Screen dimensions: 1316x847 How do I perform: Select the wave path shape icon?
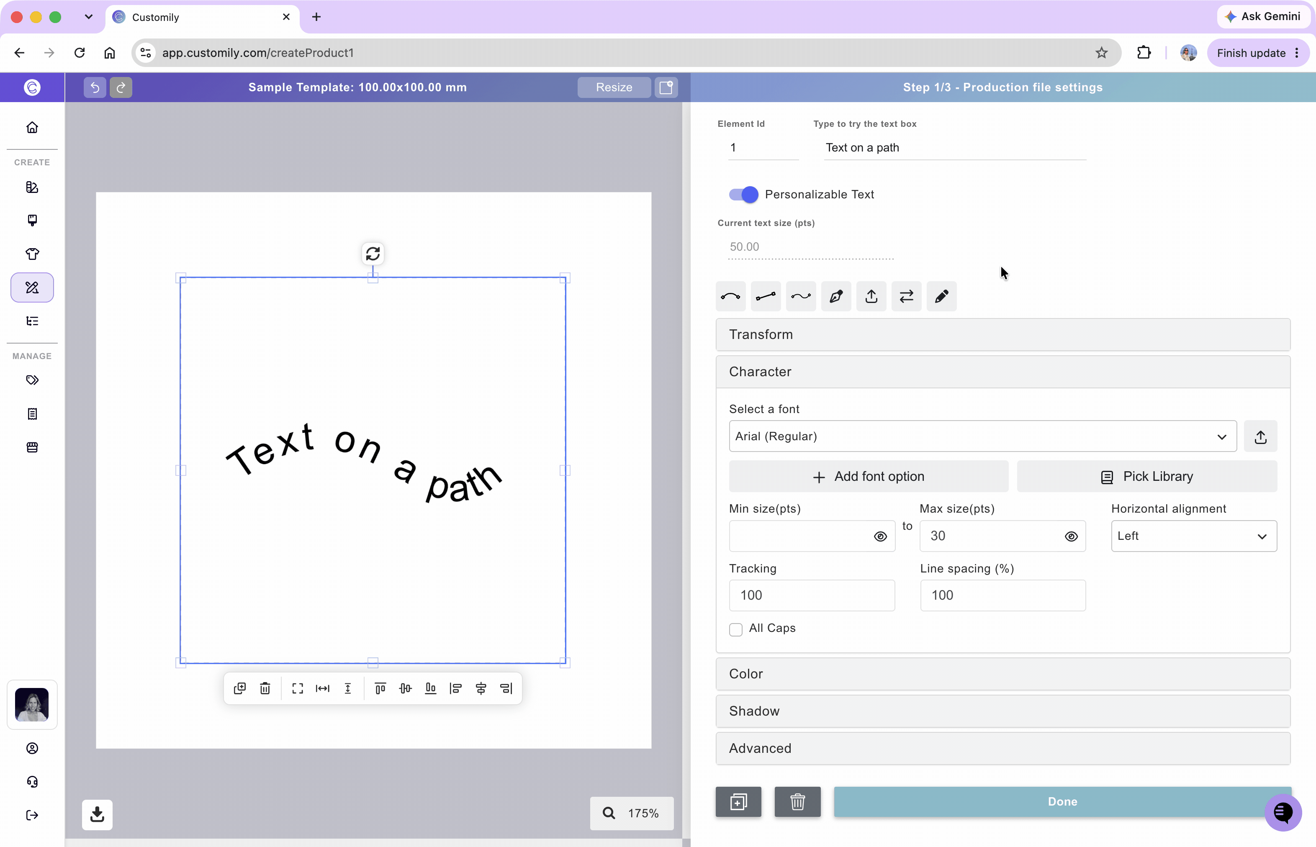[x=801, y=296]
